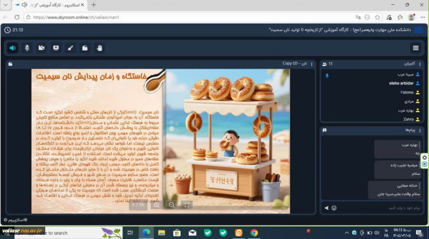
Task: Open Microsoft Edge on taskbar
Action: [146, 233]
